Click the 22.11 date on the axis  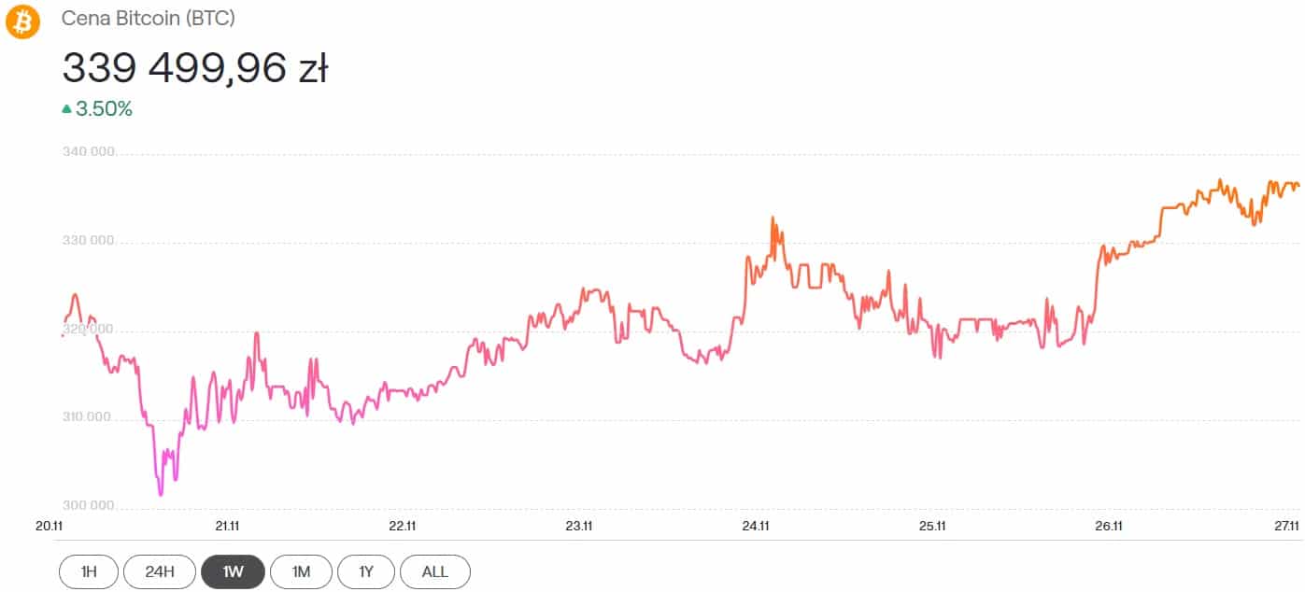point(402,526)
